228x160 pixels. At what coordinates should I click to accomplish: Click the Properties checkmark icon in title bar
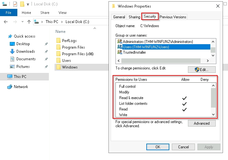point(15,4)
